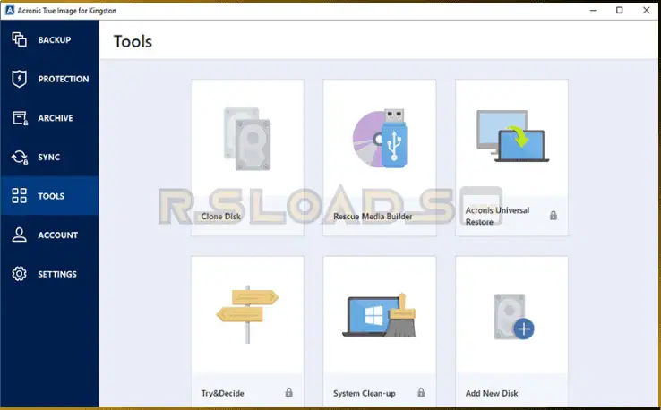661x410 pixels.
Task: Open the ACCOUNT section label
Action: click(x=57, y=235)
